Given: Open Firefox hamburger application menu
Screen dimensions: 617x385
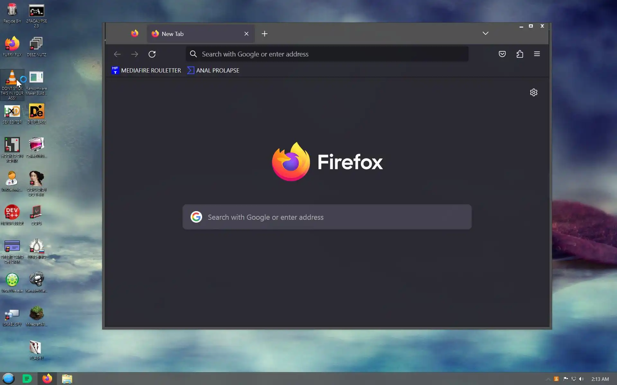Looking at the screenshot, I should point(537,54).
